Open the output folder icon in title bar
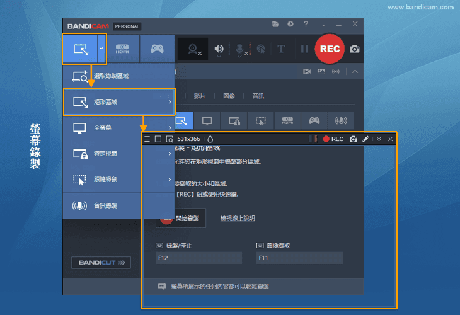460x315 pixels. pos(275,24)
